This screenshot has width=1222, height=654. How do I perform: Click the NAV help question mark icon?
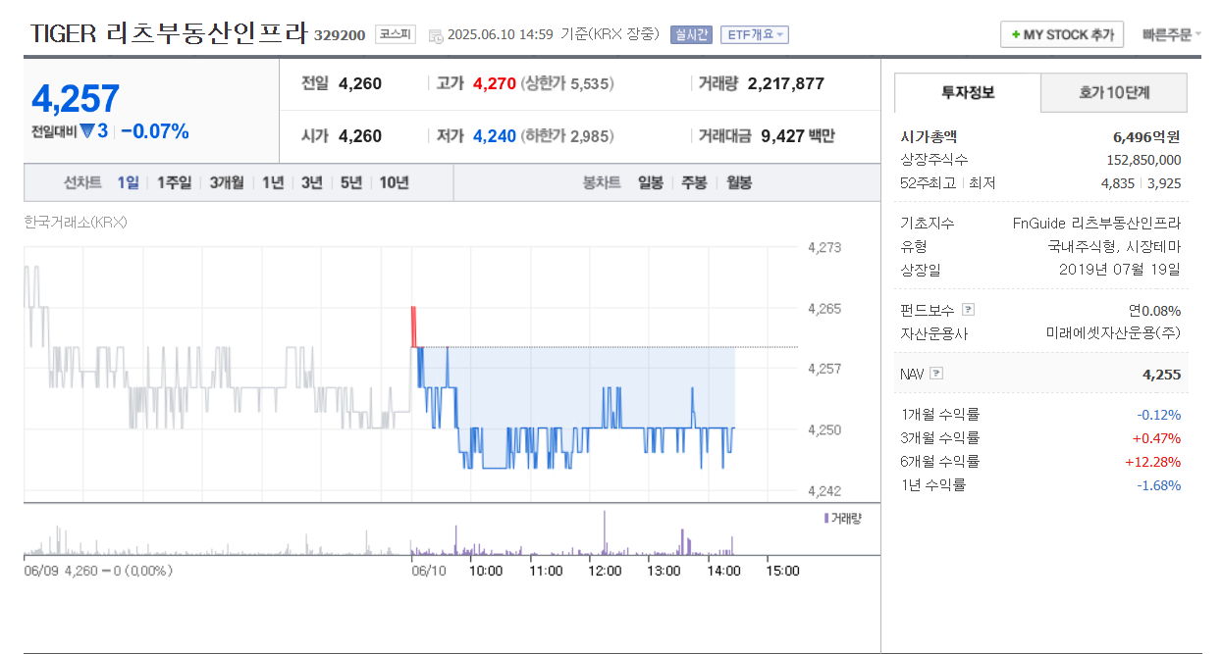pyautogui.click(x=935, y=373)
